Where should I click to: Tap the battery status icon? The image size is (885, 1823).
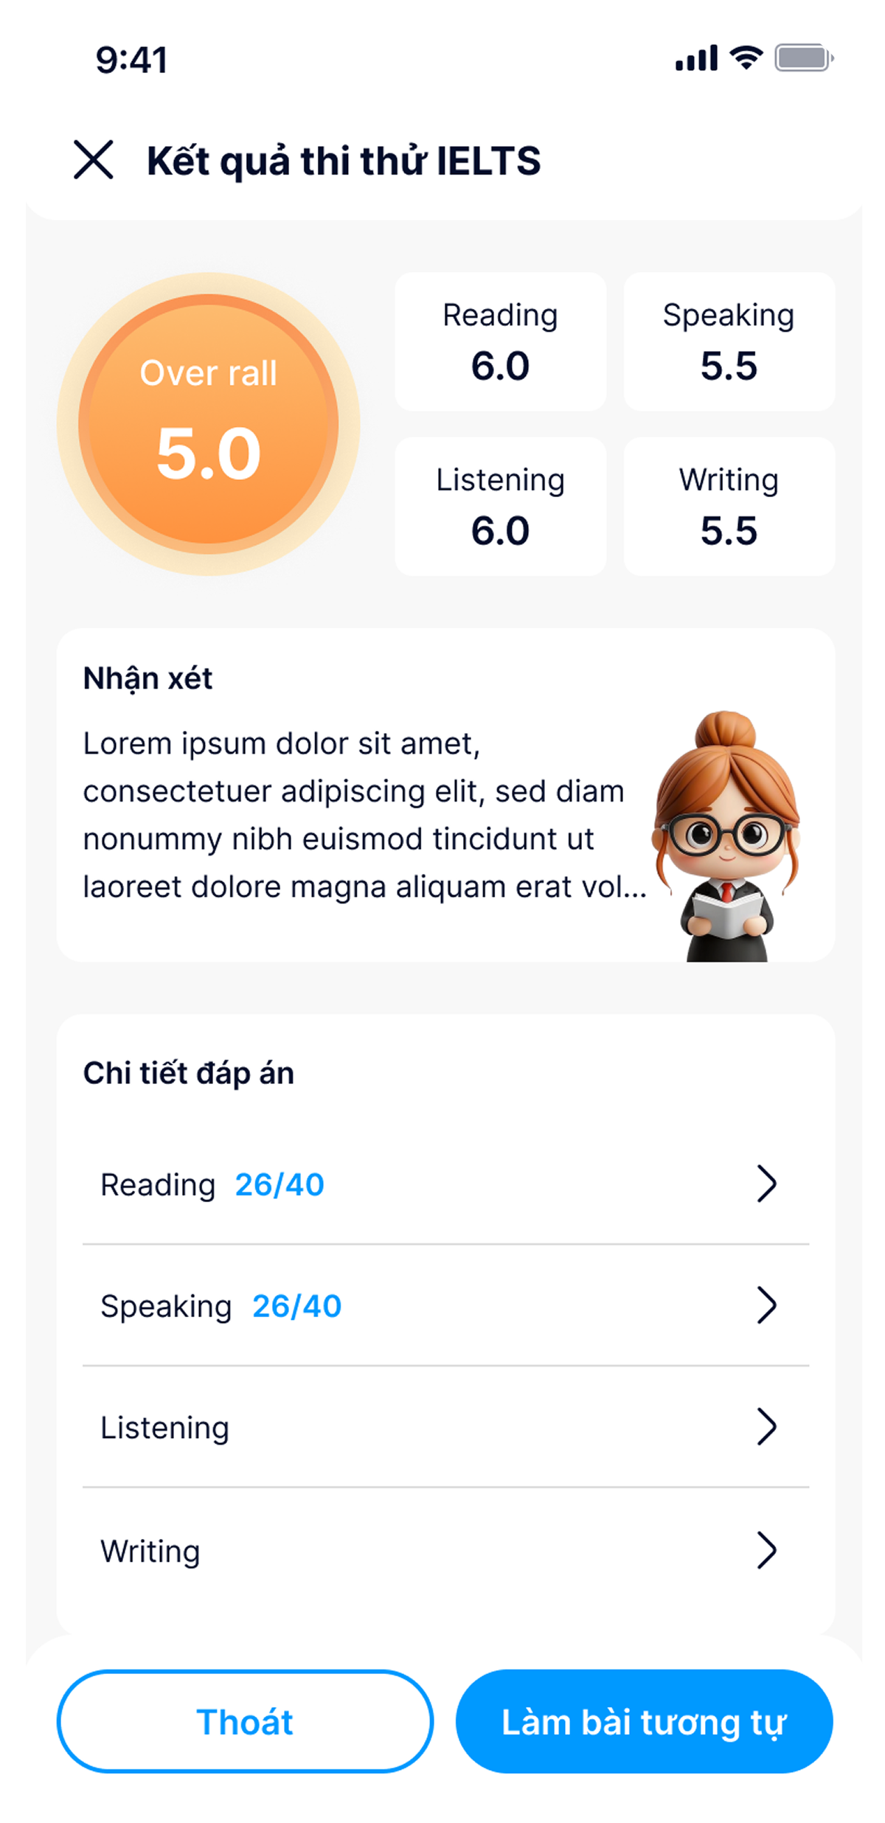coord(803,58)
